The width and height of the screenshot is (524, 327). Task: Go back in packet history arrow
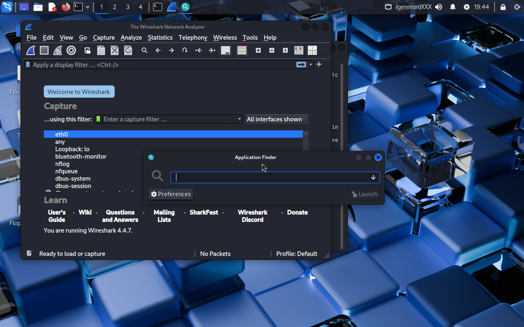click(158, 50)
